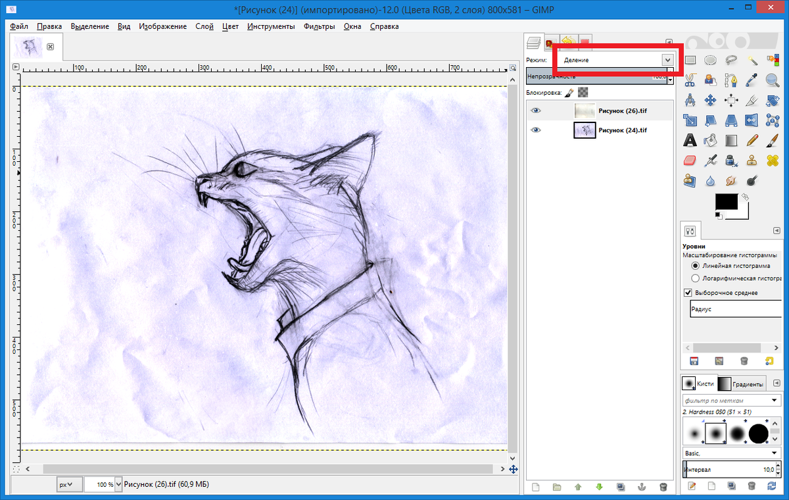Hide the Рисунок (26).tif layer via eye
789x500 pixels.
(536, 111)
